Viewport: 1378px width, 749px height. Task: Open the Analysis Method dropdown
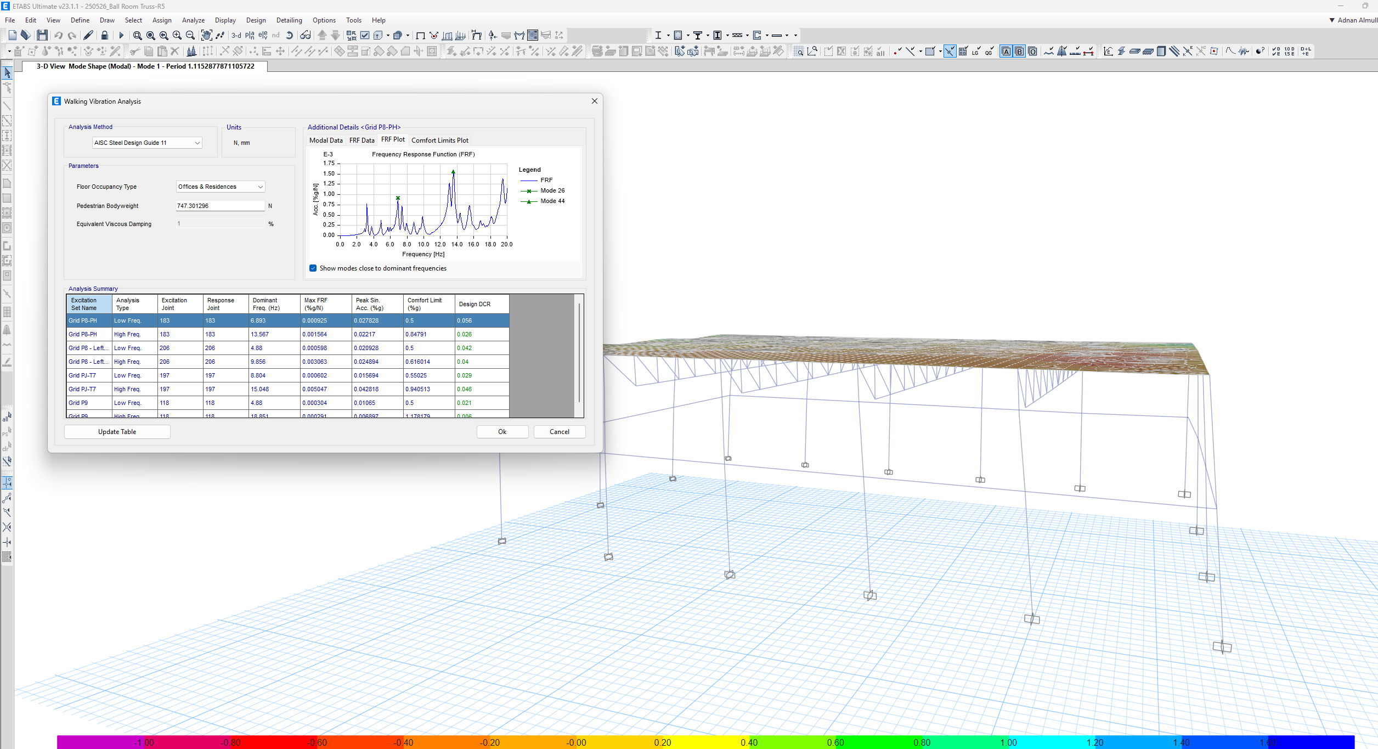pos(147,143)
